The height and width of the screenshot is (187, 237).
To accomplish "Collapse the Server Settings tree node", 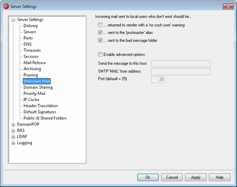I will [13, 20].
